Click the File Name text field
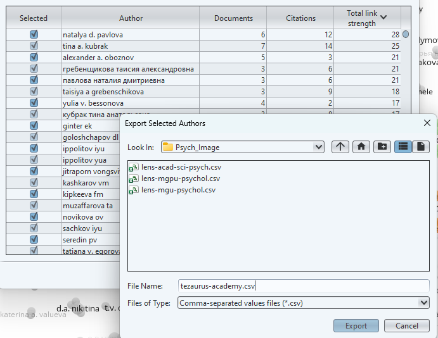Viewport: 438px width, 338px height. pos(303,286)
